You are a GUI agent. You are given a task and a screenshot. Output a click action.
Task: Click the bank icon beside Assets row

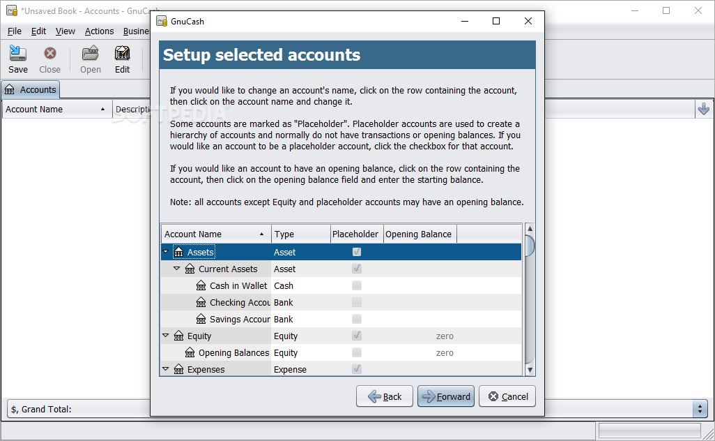[x=178, y=252]
